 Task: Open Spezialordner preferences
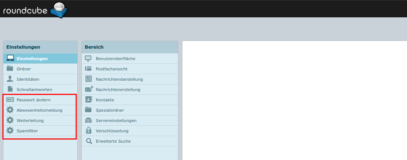110,110
